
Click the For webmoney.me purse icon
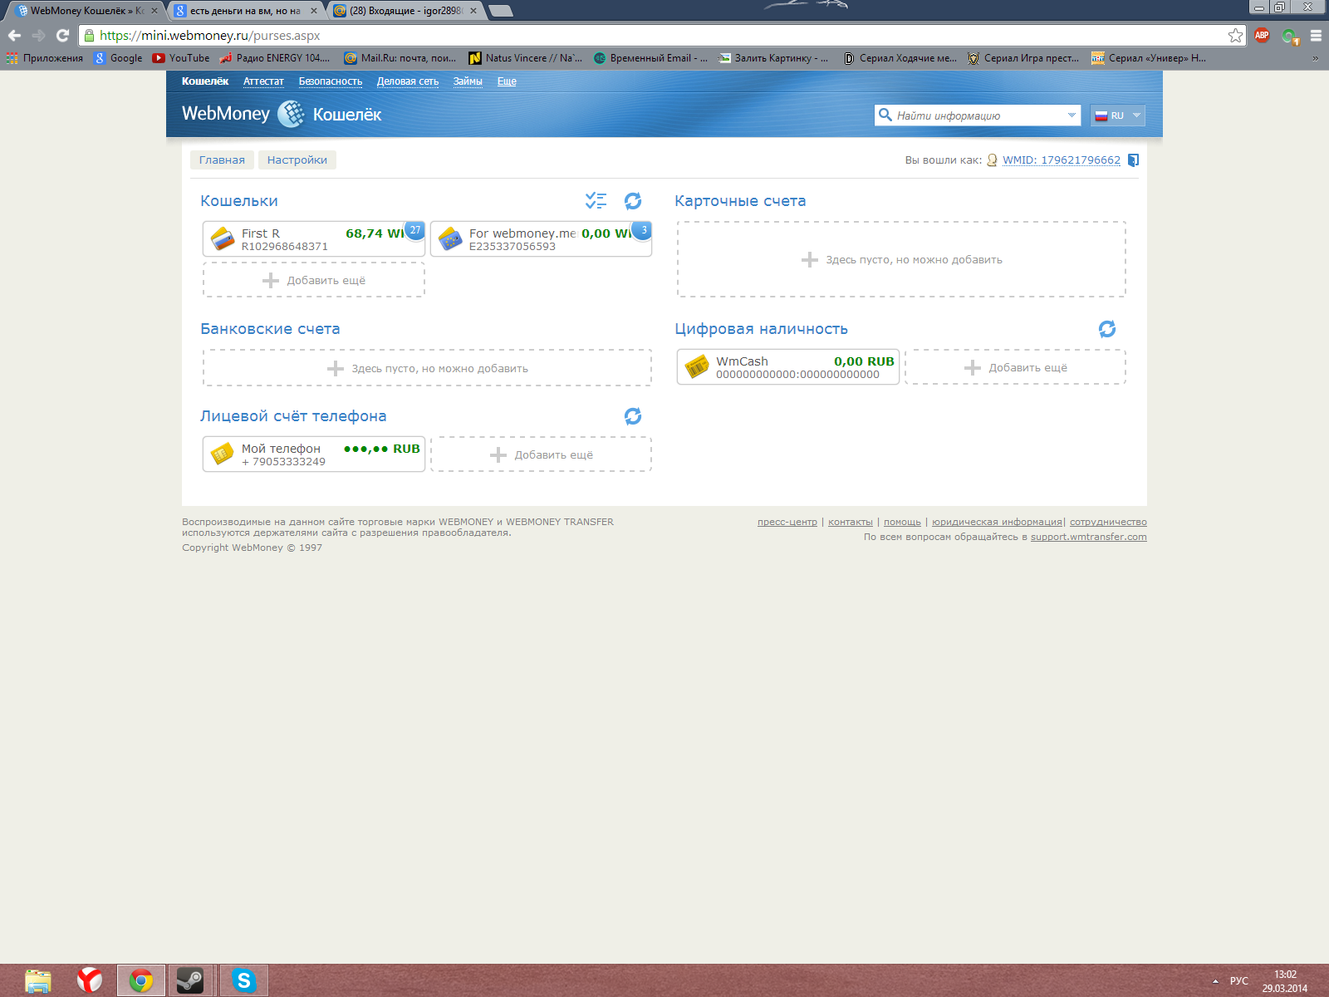tap(450, 239)
